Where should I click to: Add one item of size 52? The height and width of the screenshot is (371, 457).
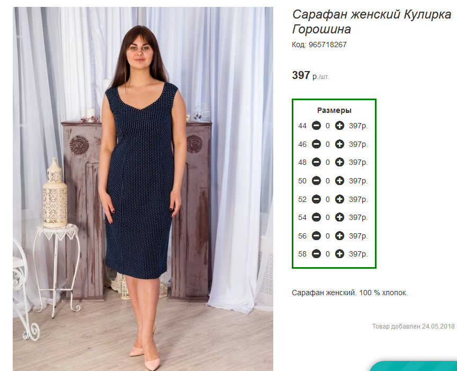(x=339, y=199)
